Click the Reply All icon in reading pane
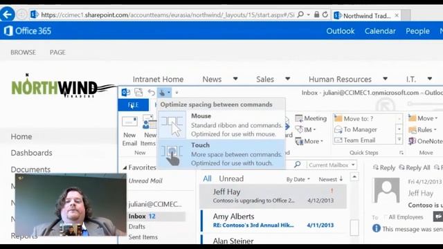This screenshot has width=443, height=249. pos(401,167)
